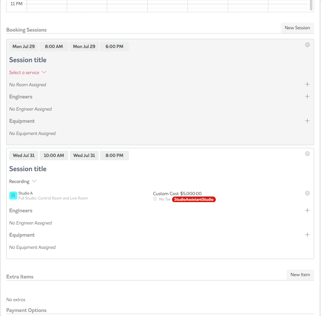The image size is (321, 316).
Task: Click the Studio A room settings gear
Action: pyautogui.click(x=307, y=193)
